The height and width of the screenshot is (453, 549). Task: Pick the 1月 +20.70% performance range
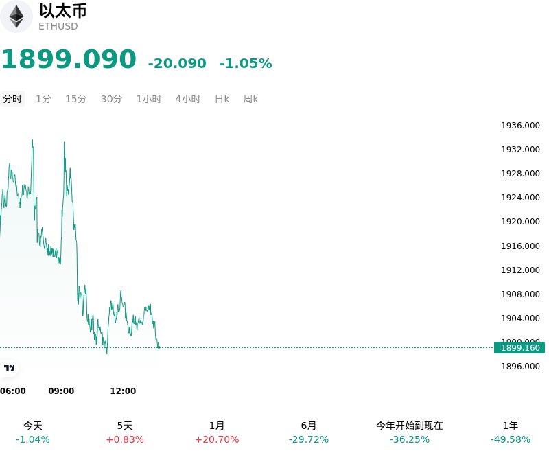tap(217, 432)
